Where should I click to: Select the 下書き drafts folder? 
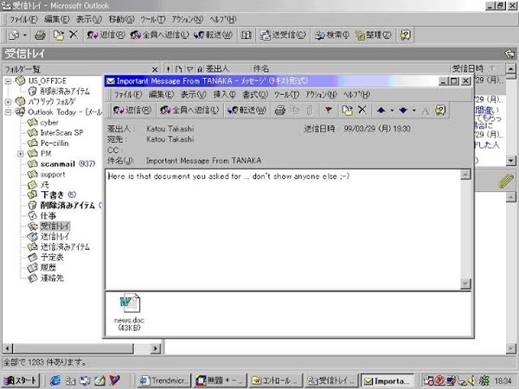click(52, 194)
